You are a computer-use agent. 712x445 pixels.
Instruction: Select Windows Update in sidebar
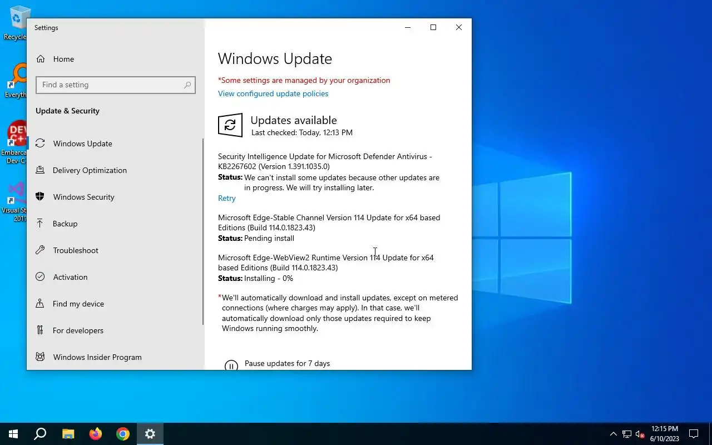tap(115, 144)
